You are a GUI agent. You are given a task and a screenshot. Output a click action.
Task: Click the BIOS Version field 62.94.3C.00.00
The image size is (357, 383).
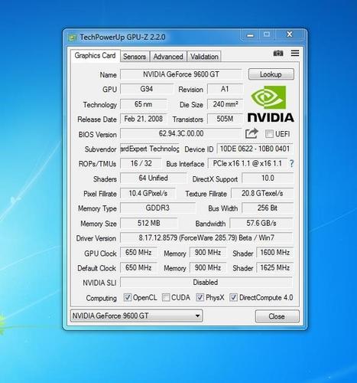(x=181, y=133)
